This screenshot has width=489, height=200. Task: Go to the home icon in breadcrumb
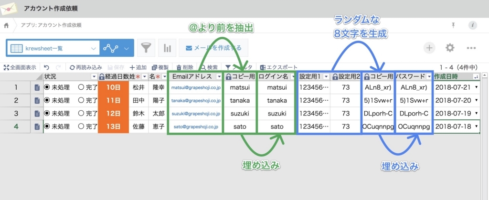[x=6, y=26]
